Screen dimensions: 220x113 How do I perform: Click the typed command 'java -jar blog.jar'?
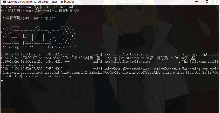[39, 18]
